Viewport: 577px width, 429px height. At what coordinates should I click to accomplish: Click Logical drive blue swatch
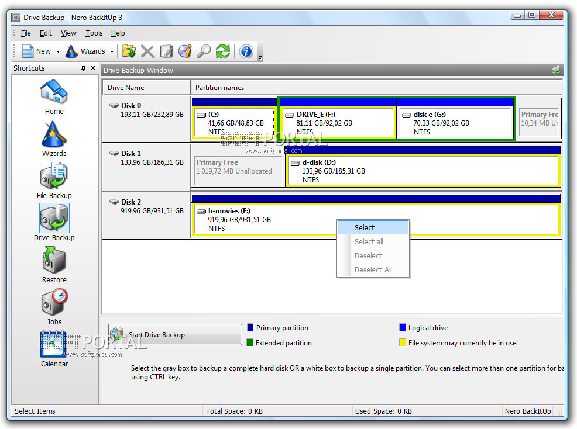click(402, 327)
